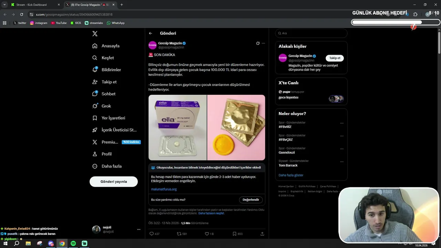Viewport: 441px width, 248px height.
Task: Click browser back arrow
Action: 5,14
